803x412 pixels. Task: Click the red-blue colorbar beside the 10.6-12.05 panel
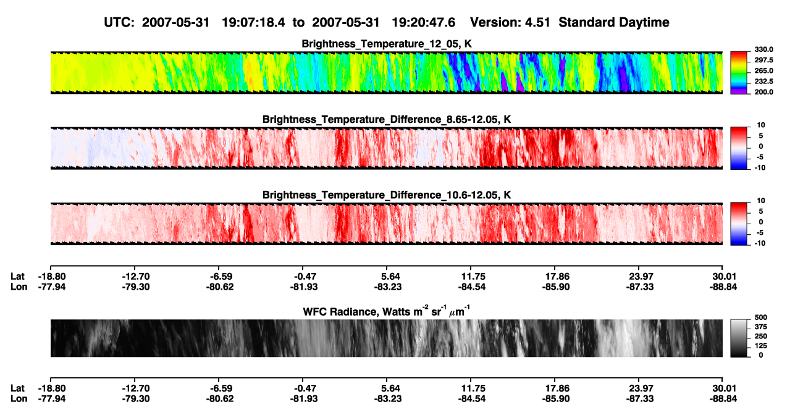tap(739, 224)
